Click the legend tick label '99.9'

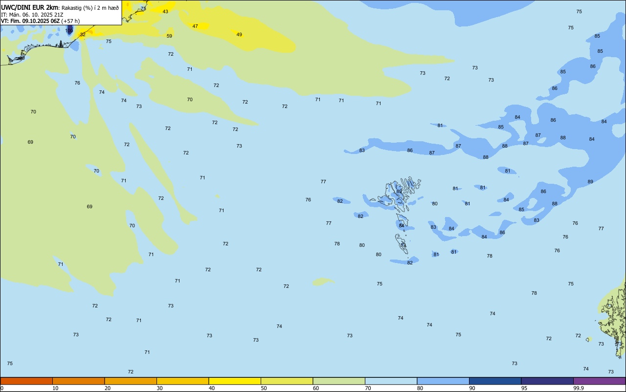click(x=579, y=388)
